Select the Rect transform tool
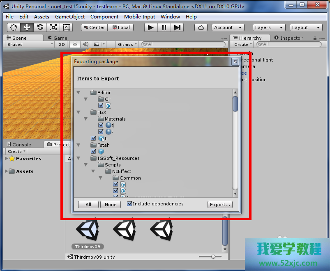This screenshot has height=271, width=330. (66, 27)
